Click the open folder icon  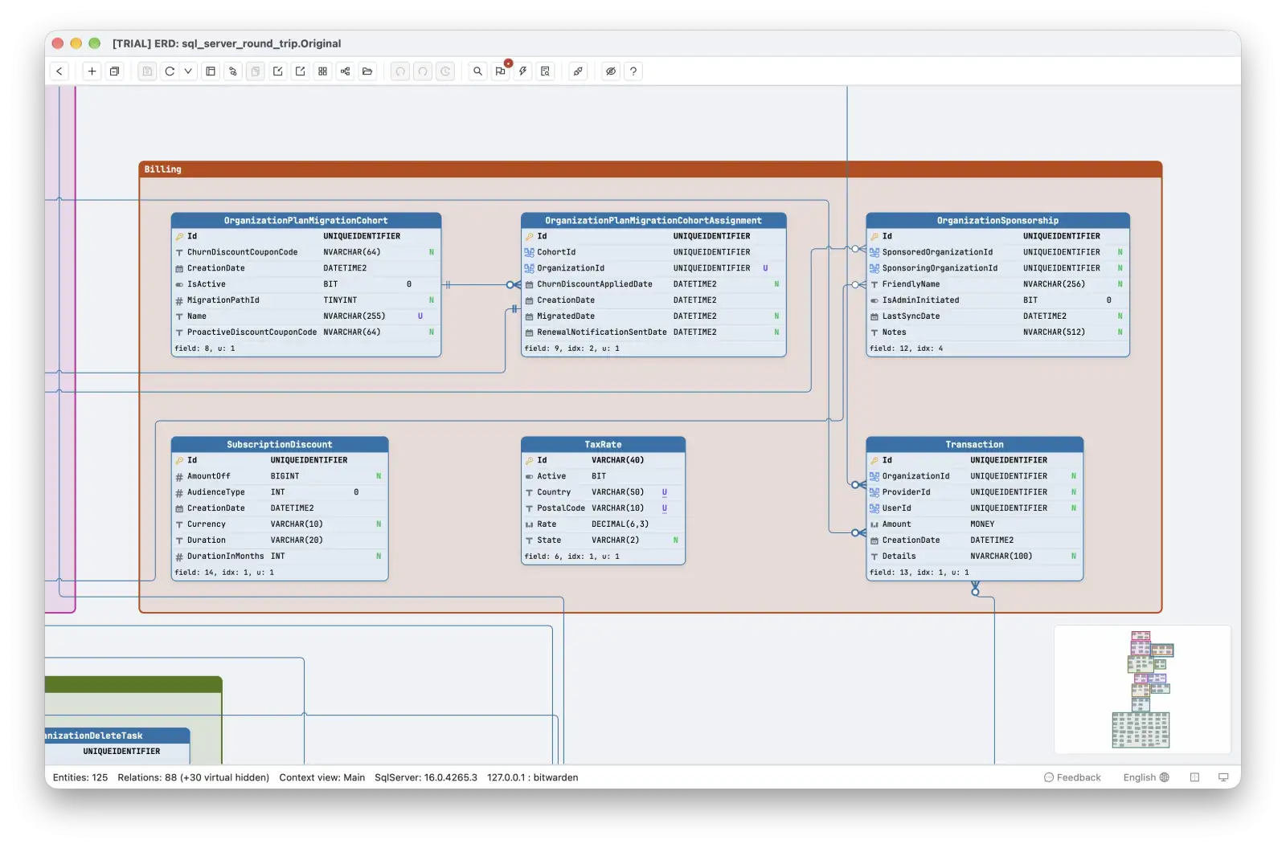(368, 71)
